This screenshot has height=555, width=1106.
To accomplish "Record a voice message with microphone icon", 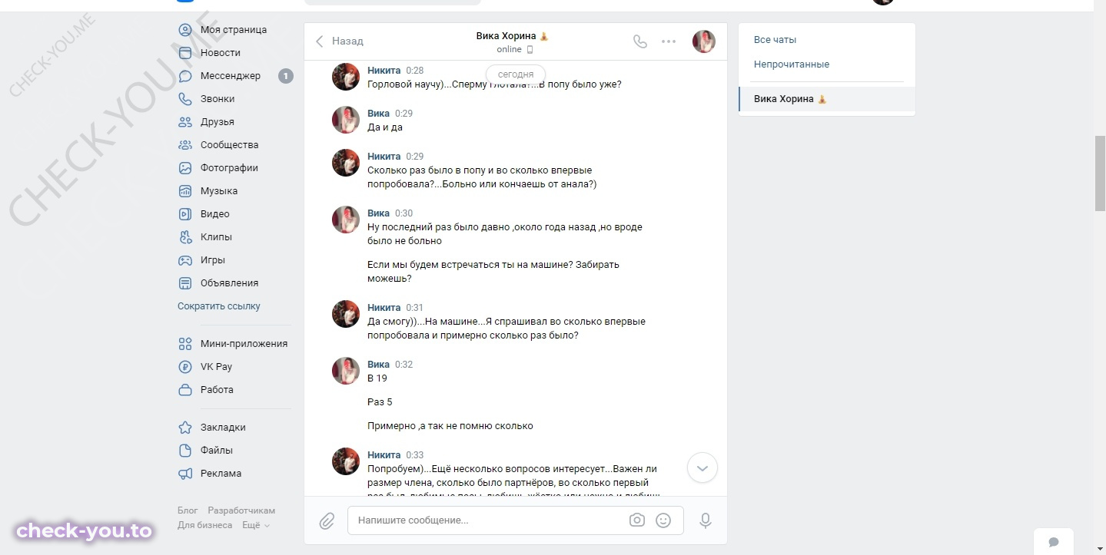I will pos(706,520).
